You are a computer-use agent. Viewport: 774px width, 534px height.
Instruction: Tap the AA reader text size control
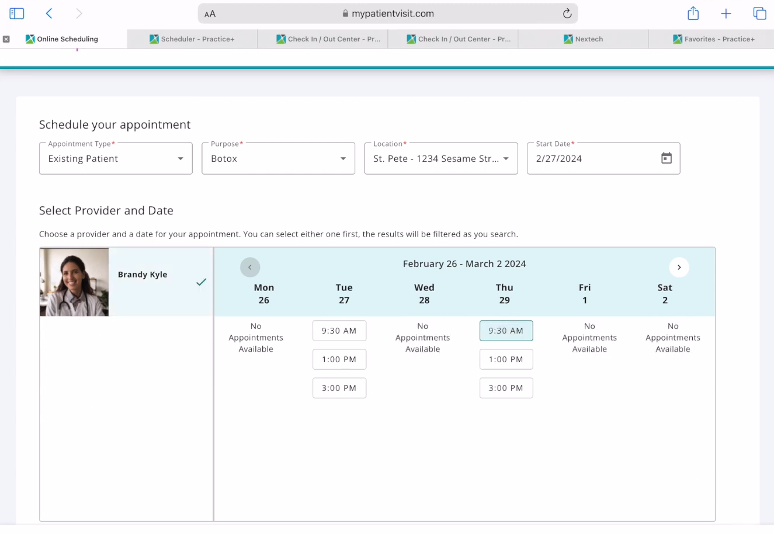pyautogui.click(x=210, y=14)
